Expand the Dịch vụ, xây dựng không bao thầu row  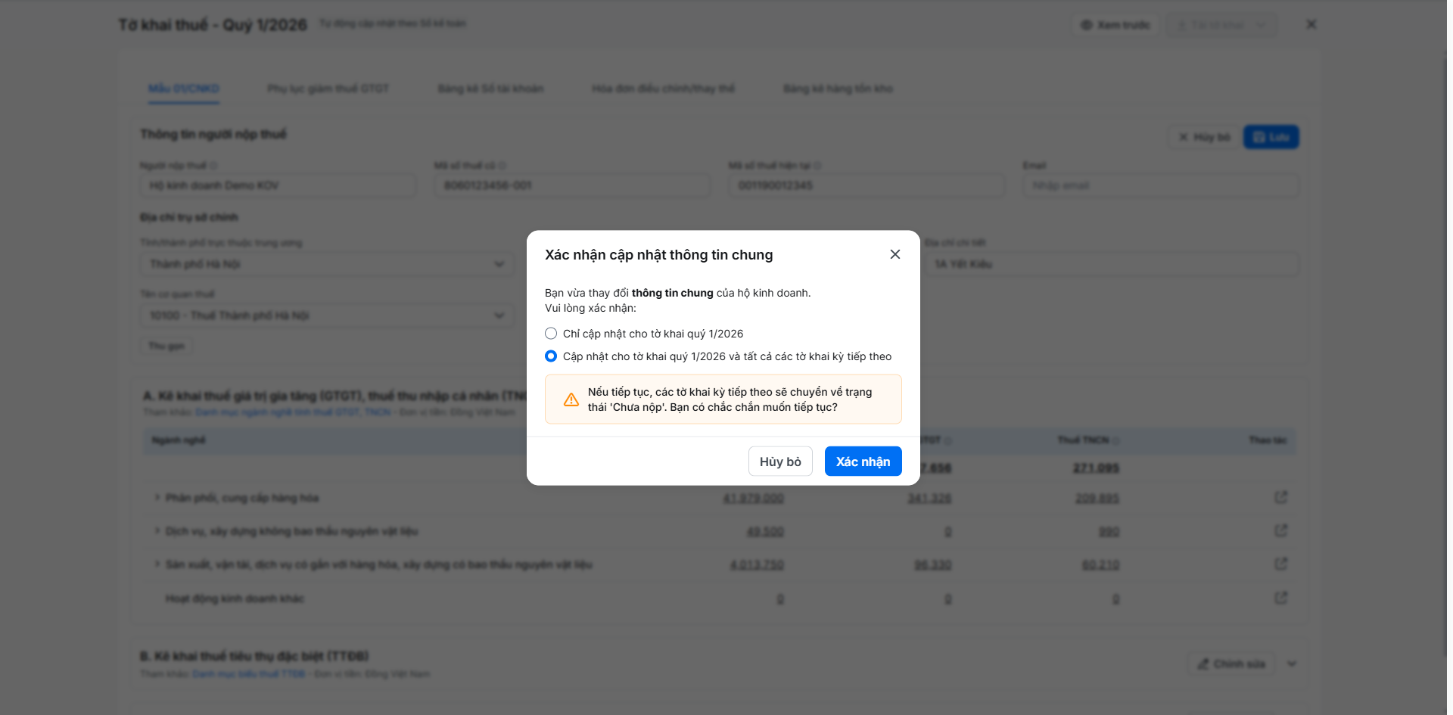157,530
